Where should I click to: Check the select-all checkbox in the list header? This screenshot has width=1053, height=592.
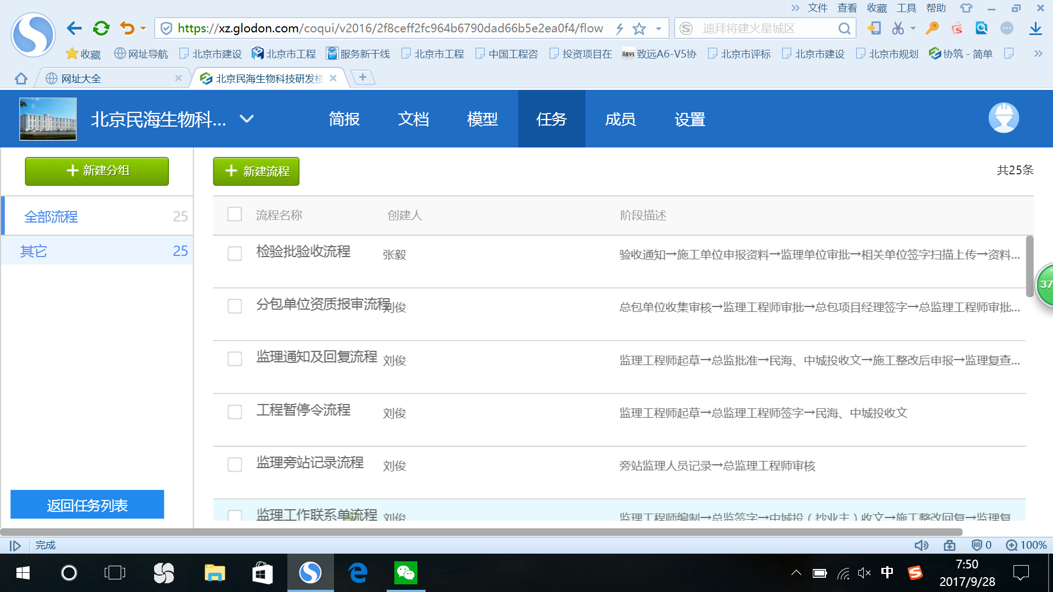234,214
